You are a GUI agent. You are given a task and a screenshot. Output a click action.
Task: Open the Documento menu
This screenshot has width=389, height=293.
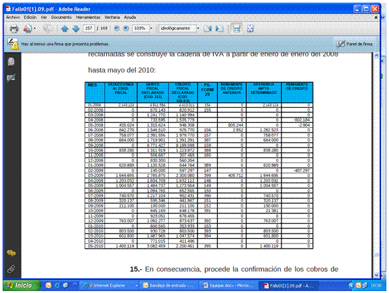tap(61, 17)
